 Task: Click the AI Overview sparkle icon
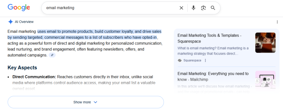click(x=11, y=22)
